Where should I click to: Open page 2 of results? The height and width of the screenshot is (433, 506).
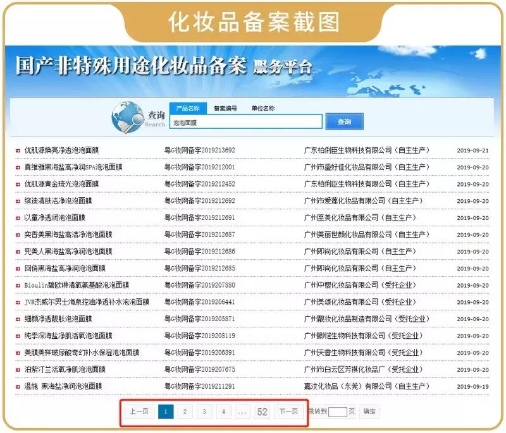point(185,412)
